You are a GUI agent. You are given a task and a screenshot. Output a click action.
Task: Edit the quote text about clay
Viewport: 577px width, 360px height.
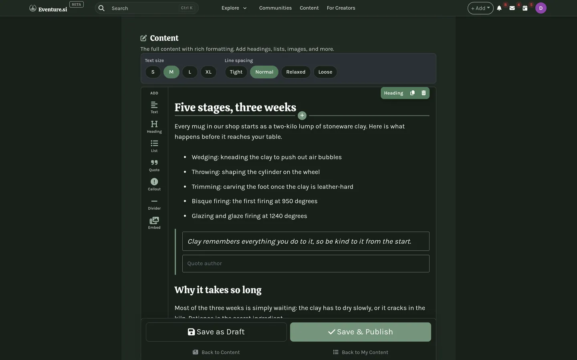(x=306, y=241)
